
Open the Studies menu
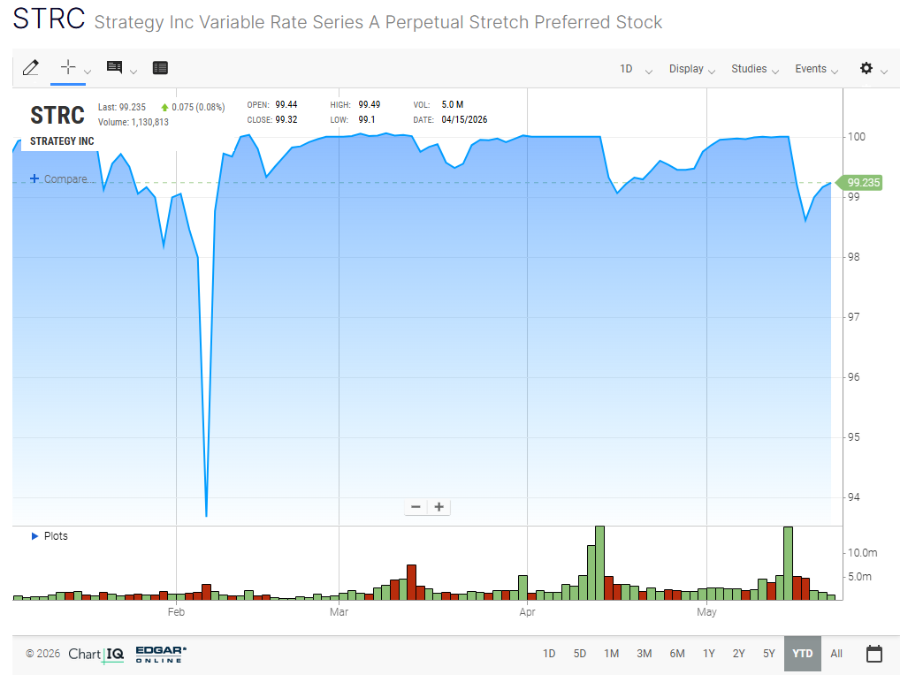coord(755,69)
